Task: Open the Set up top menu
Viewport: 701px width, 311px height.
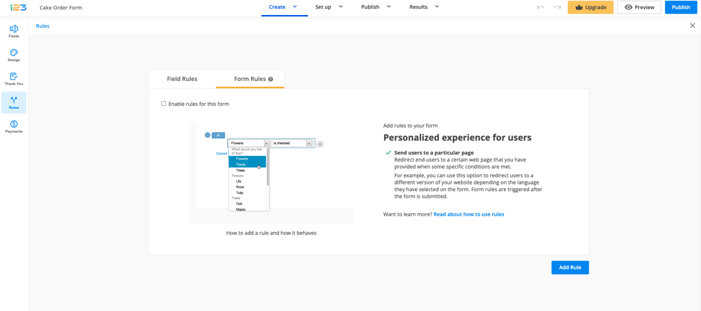Action: point(323,7)
